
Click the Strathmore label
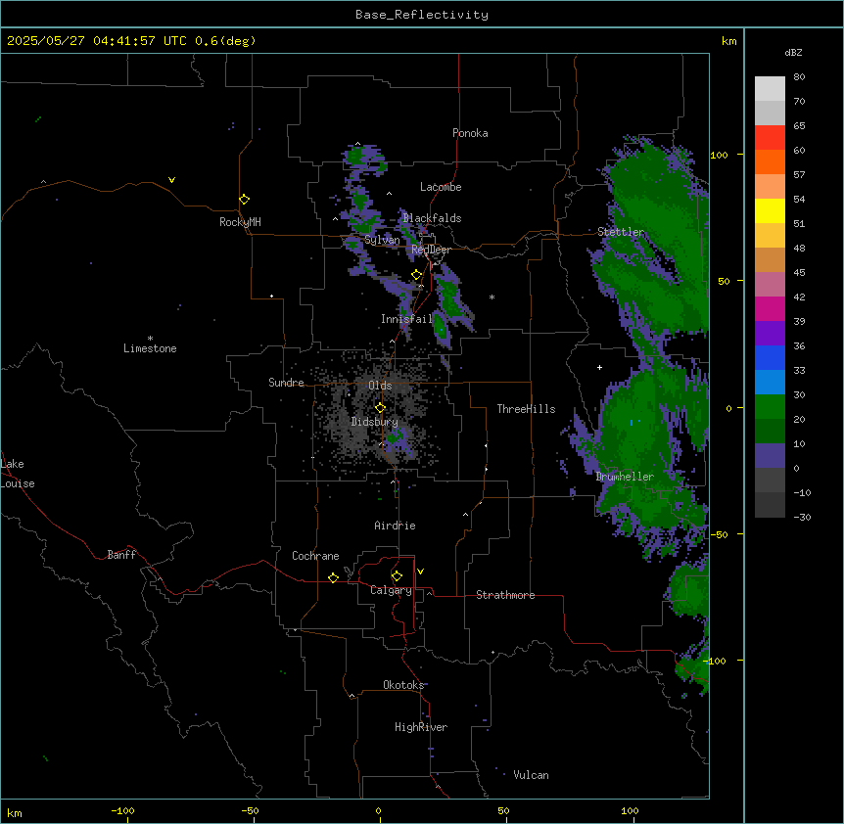[505, 595]
